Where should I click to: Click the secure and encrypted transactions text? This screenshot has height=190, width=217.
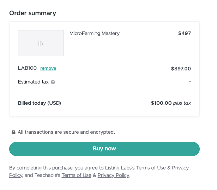point(66,132)
